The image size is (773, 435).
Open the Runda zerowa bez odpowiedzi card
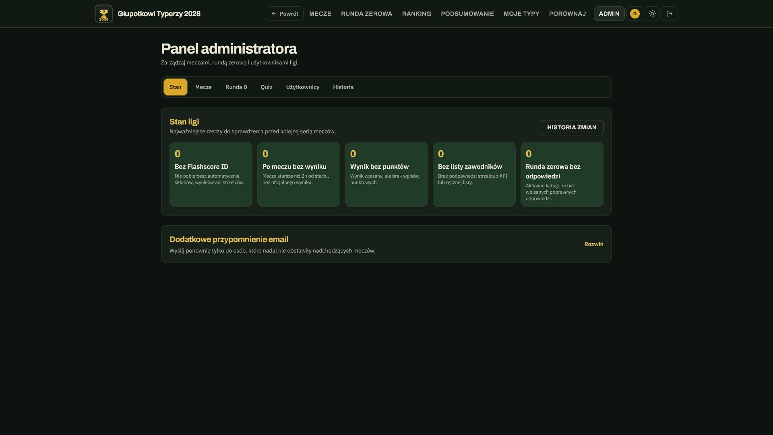click(x=562, y=174)
